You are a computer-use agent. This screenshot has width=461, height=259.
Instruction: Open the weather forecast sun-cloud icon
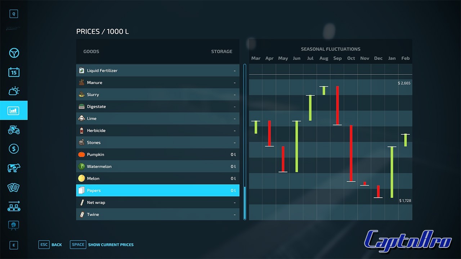[14, 91]
